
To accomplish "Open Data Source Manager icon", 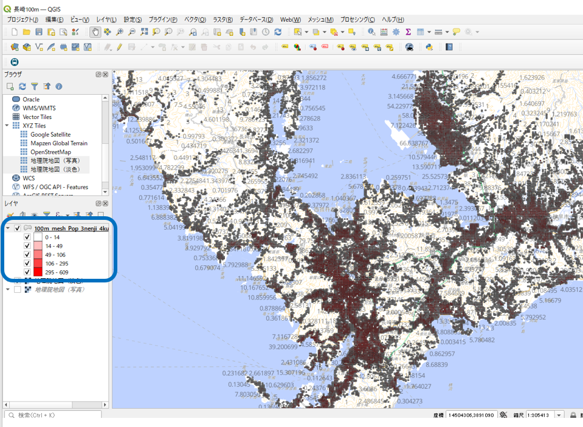I will click(x=15, y=47).
